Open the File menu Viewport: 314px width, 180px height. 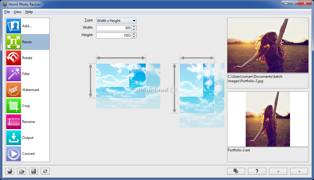click(x=7, y=12)
